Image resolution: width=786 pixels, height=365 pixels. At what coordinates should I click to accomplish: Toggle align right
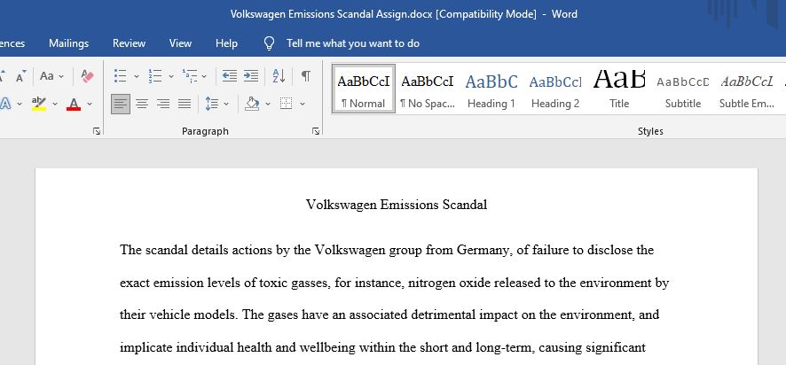163,104
